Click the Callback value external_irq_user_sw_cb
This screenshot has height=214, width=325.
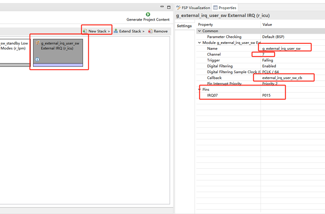(282, 78)
